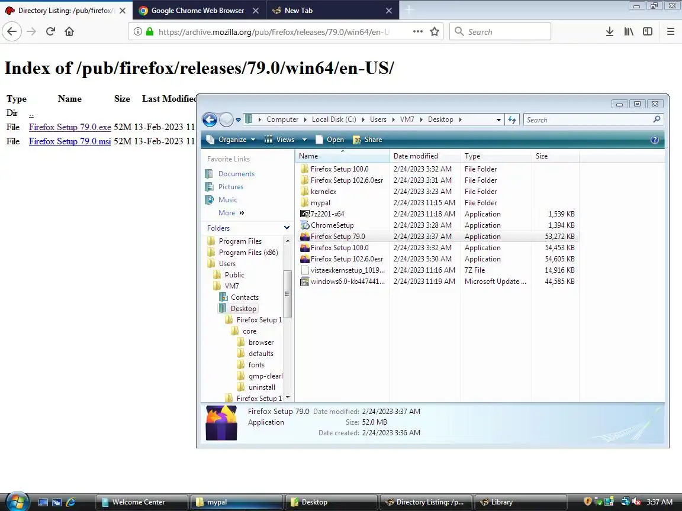Select Program Files (x86) in folder tree
Image resolution: width=682 pixels, height=511 pixels.
(x=248, y=253)
